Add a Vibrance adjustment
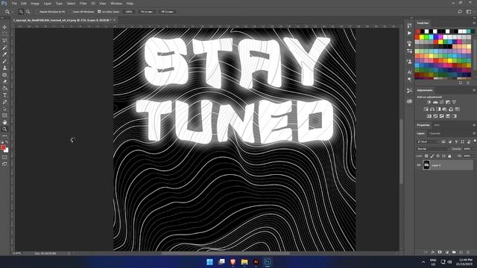 454,103
